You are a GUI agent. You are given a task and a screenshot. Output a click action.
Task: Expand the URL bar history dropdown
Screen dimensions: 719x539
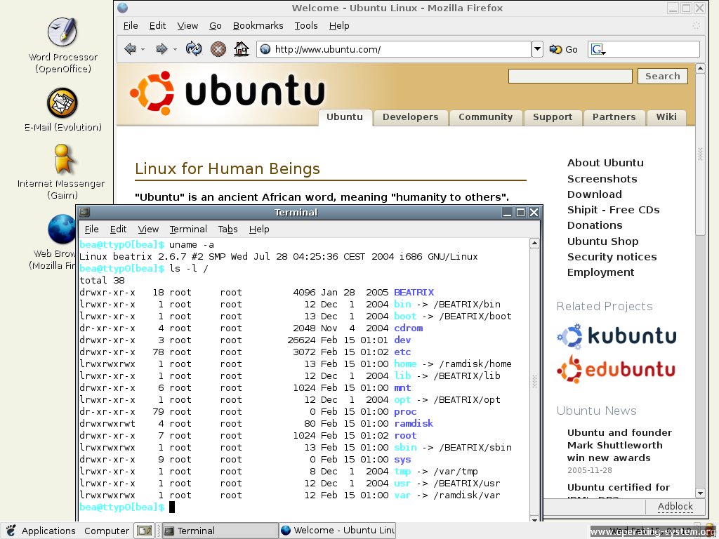click(x=537, y=49)
